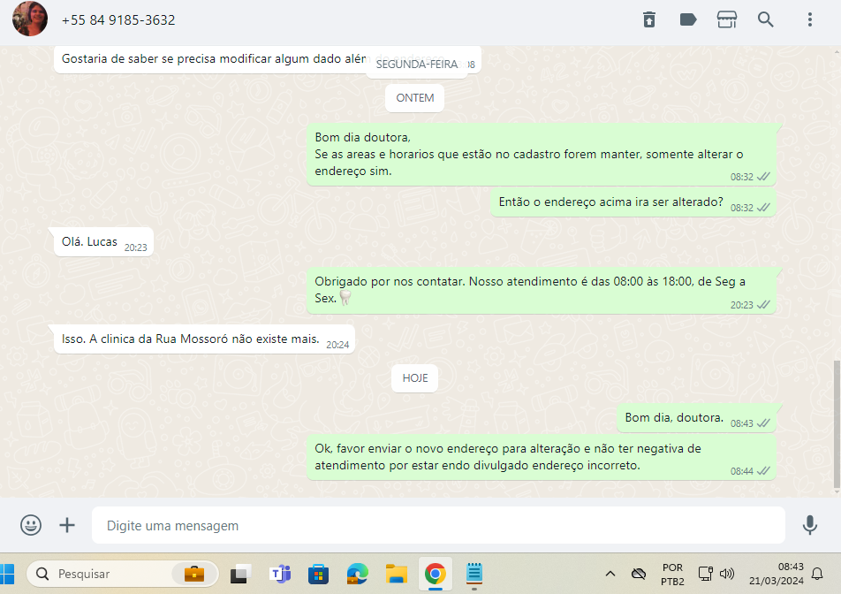Image resolution: width=841 pixels, height=594 pixels.
Task: Select the 'Olá. Lucas' message
Action: click(x=103, y=242)
